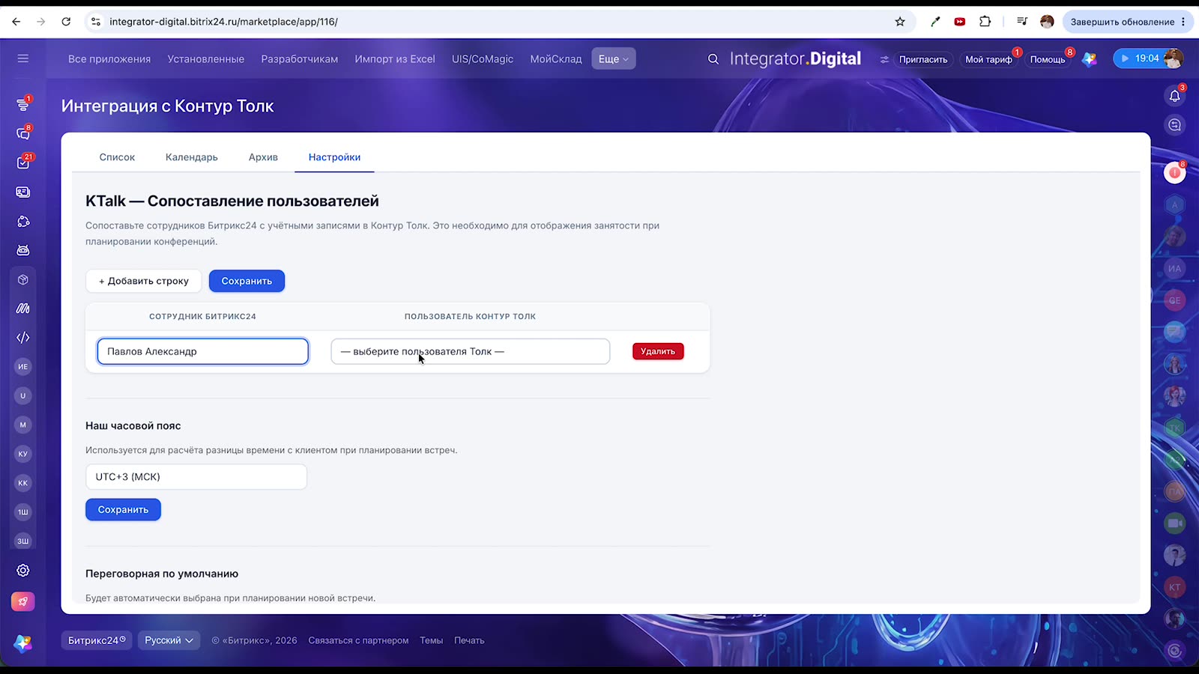This screenshot has width=1199, height=674.
Task: Go back to the previous page
Action: 16,22
